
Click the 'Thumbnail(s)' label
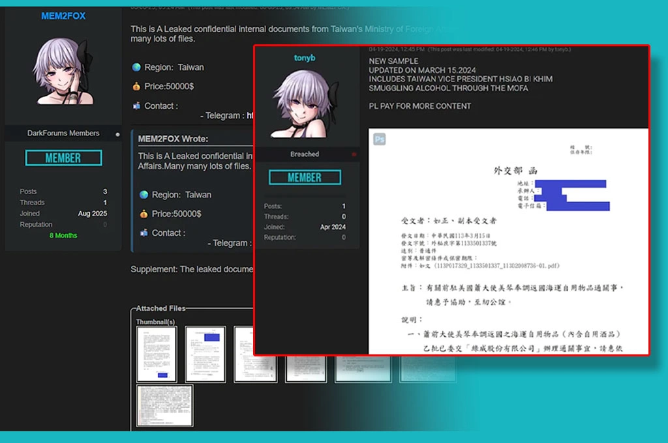tap(155, 322)
